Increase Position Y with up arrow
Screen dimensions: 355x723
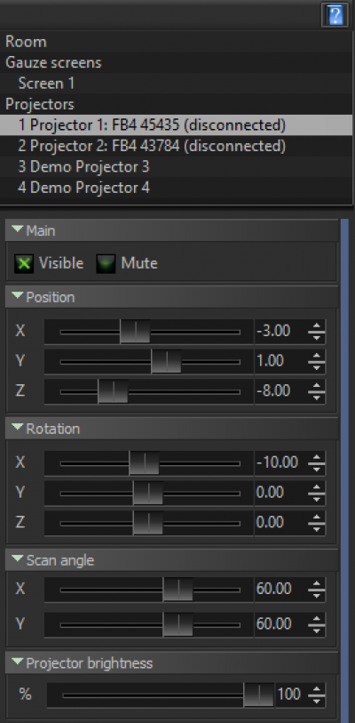pos(316,356)
